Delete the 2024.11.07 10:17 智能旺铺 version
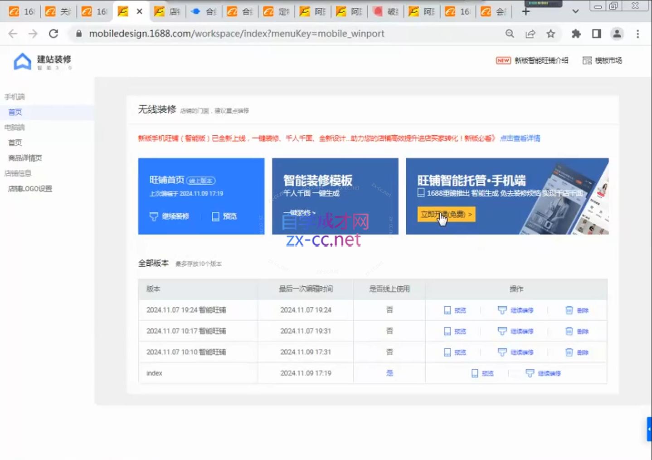 click(x=577, y=331)
